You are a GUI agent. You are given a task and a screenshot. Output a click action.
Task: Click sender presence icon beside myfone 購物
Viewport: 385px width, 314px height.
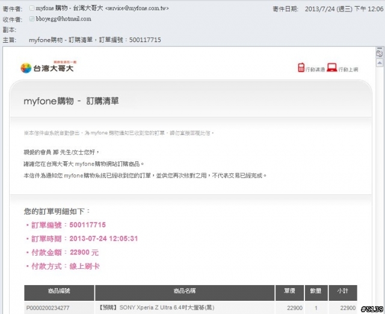[x=32, y=8]
